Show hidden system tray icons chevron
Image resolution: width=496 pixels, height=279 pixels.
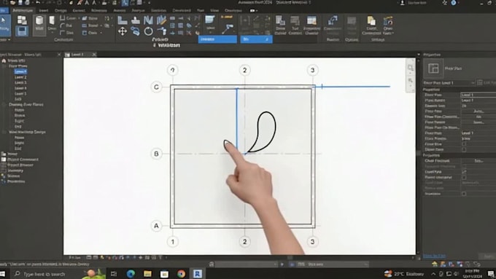[433, 274]
